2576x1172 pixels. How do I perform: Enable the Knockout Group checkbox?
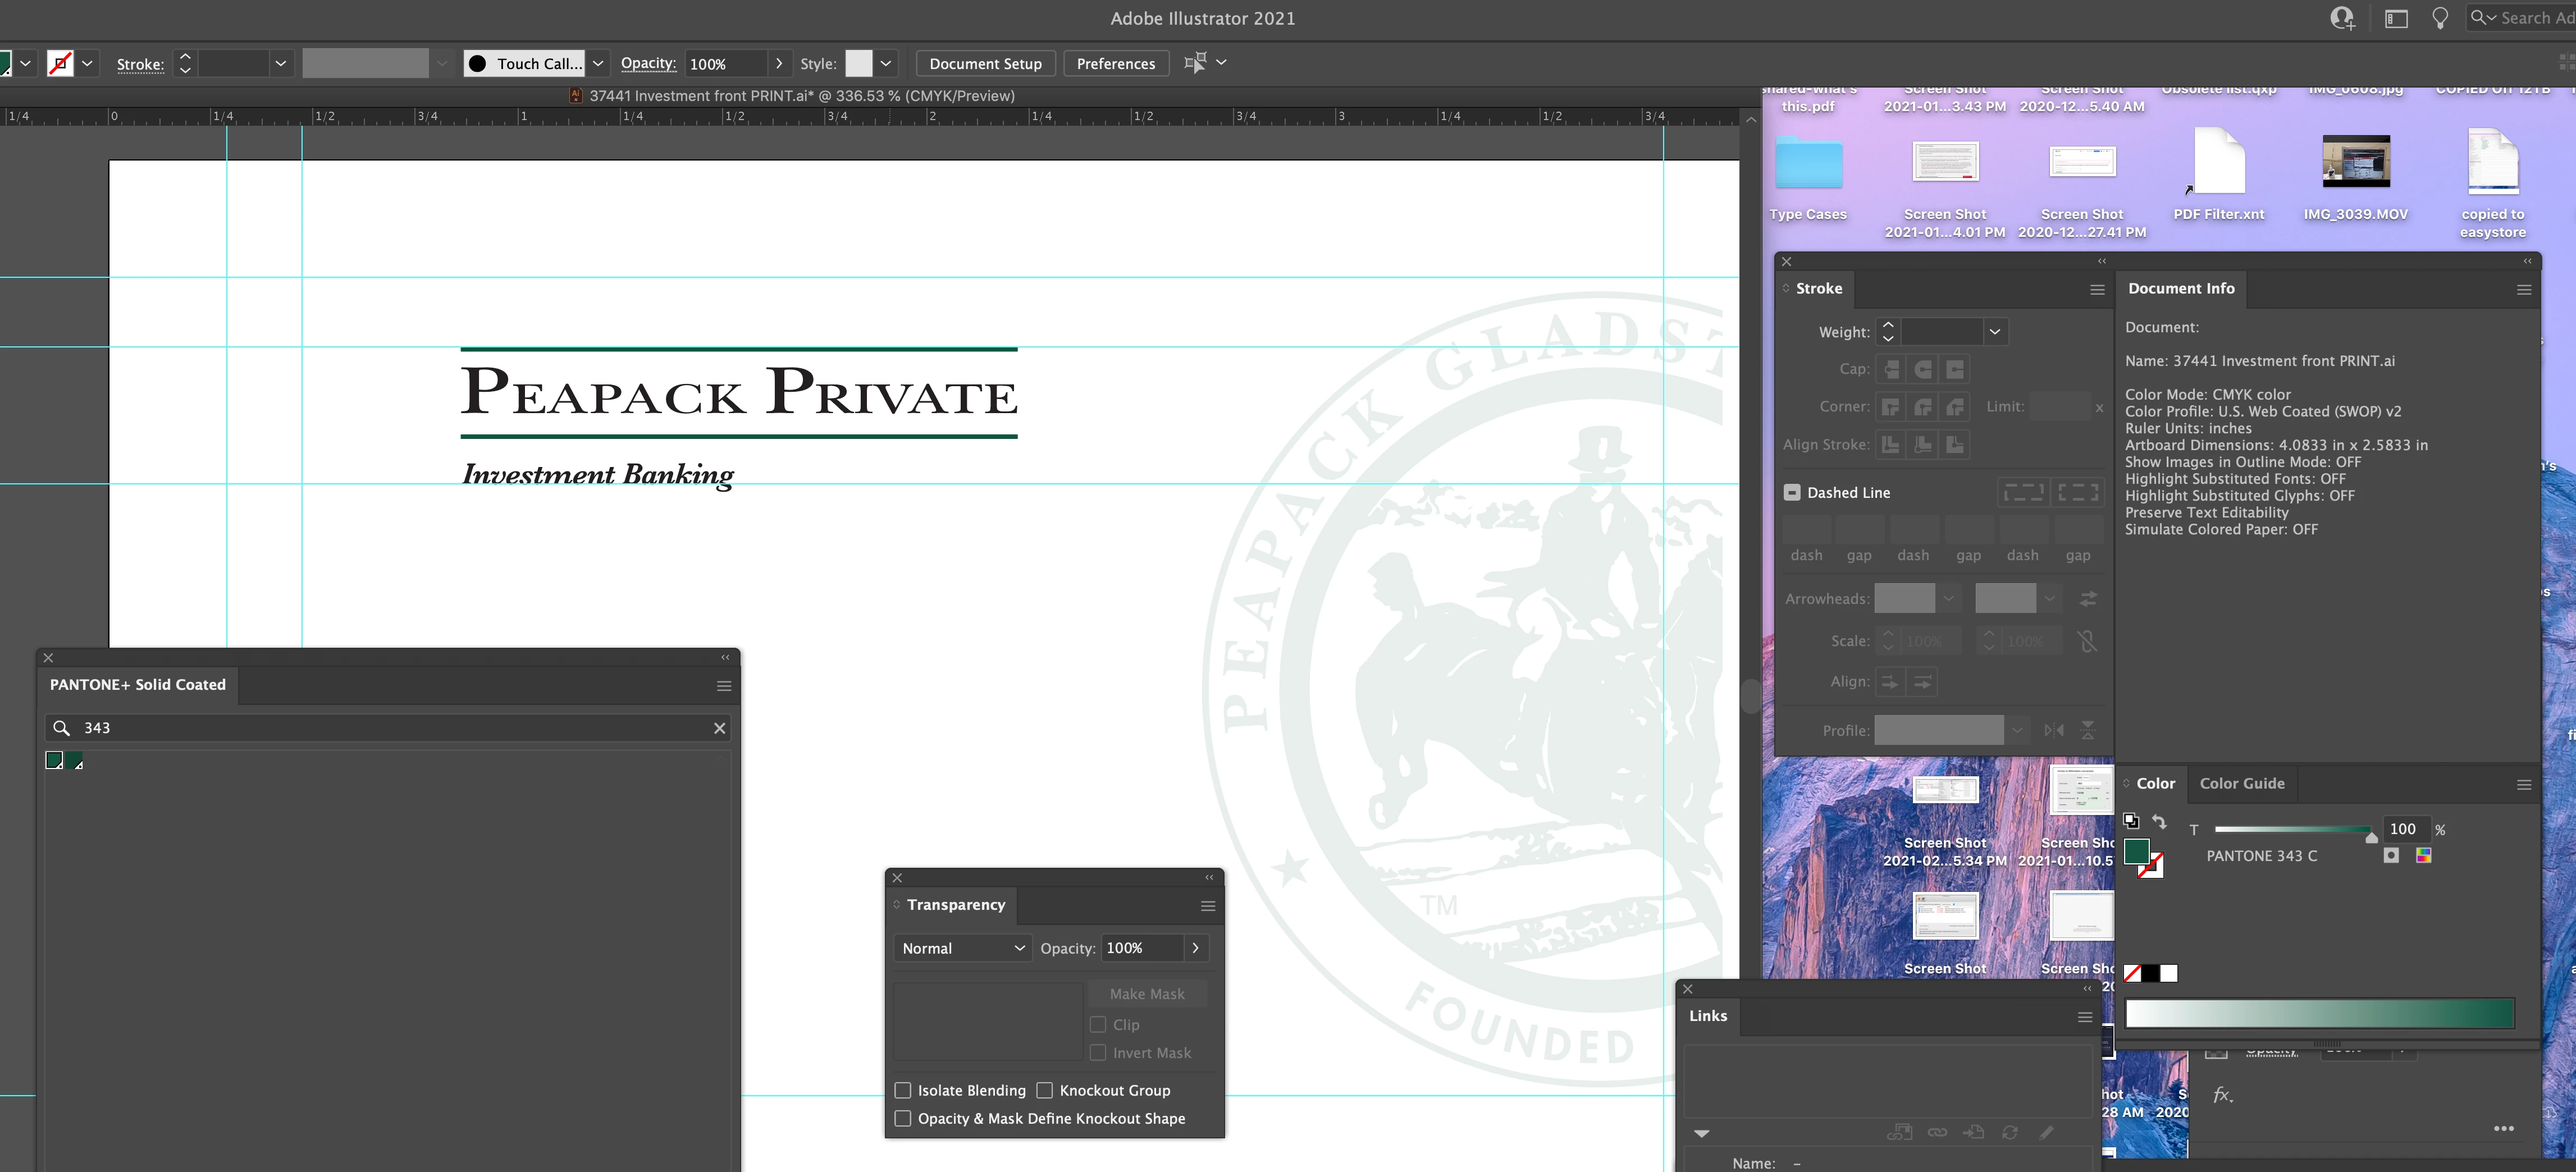pos(1045,1090)
